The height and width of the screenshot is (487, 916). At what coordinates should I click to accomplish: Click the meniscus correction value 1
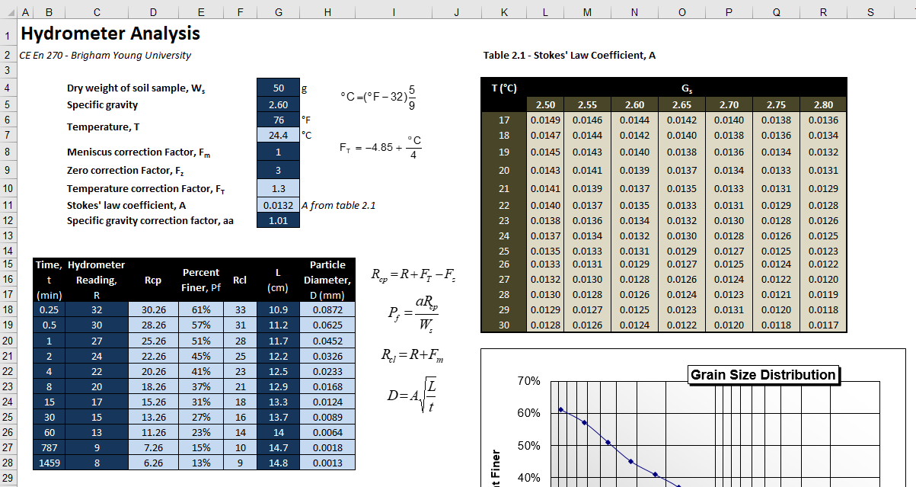tap(279, 152)
